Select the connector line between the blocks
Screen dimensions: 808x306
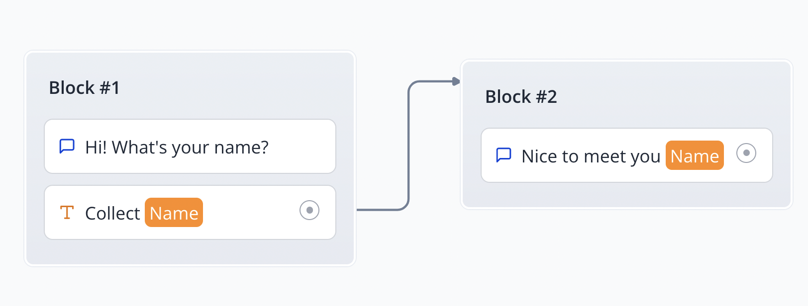pyautogui.click(x=408, y=149)
